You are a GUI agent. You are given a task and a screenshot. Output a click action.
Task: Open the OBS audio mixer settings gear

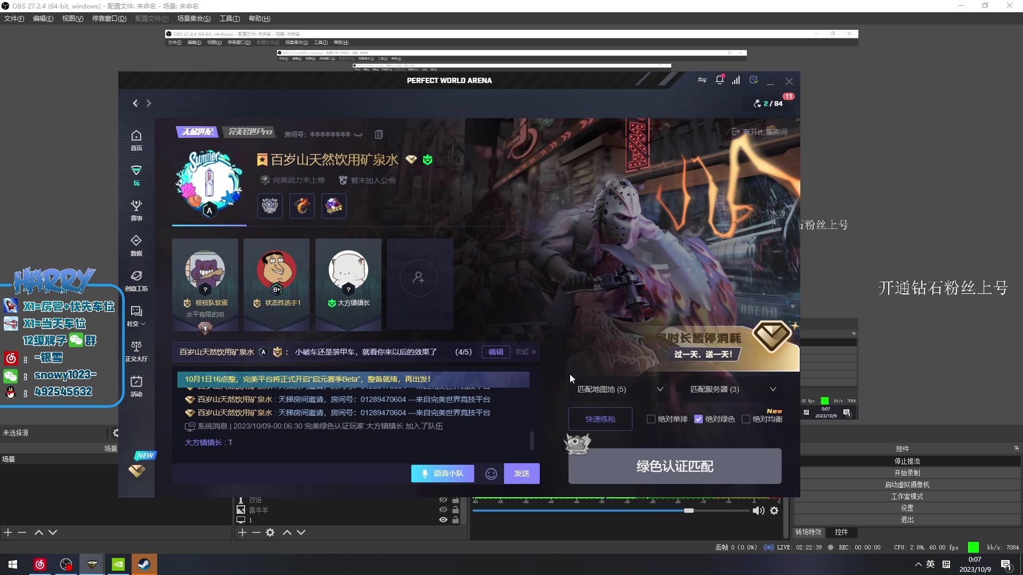[774, 511]
